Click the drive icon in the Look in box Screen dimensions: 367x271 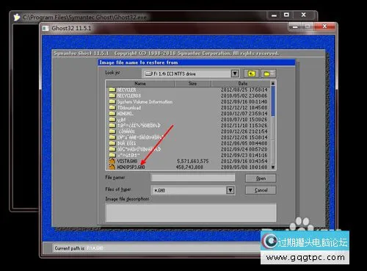[149, 73]
